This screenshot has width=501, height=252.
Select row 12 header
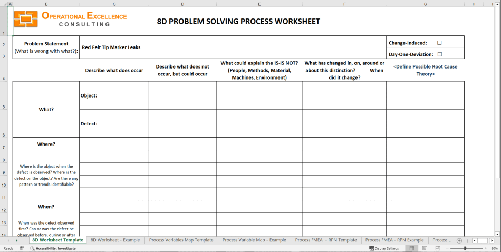[x=4, y=206]
